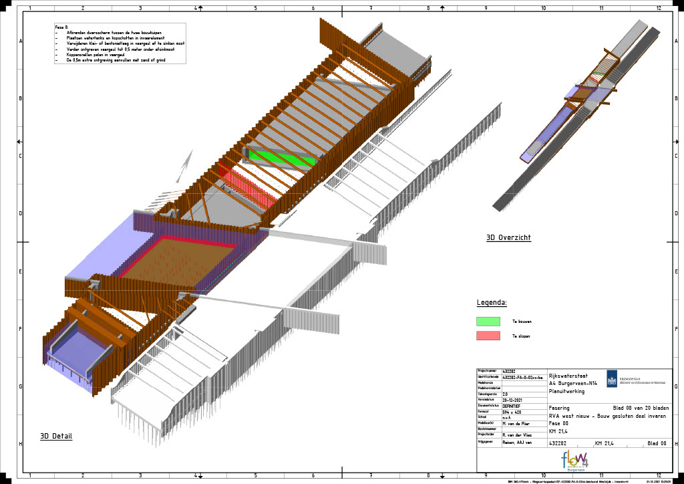The image size is (684, 484).
Task: Click the Rijkswaterstaat emblem logo
Action: tap(611, 379)
